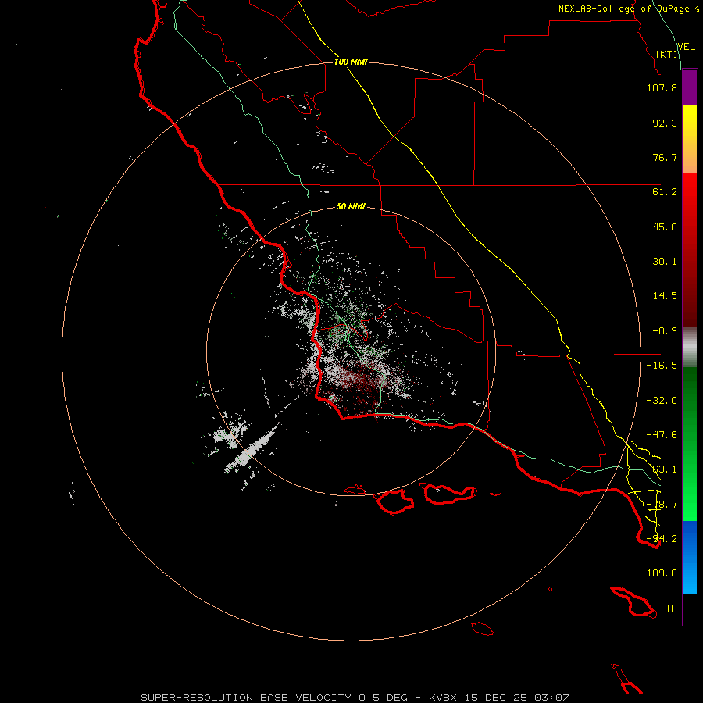Viewport: 703px width, 703px height.
Task: Select the -16.5 legend value
Action: click(662, 366)
